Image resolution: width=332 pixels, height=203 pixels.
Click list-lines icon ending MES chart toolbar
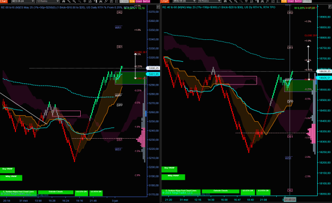click(x=116, y=1)
